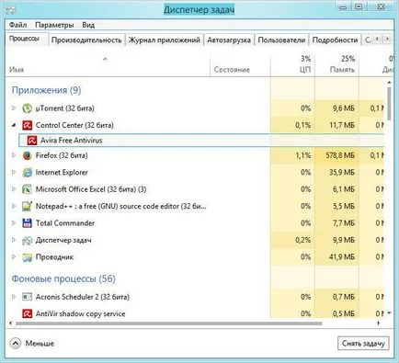Image resolution: width=399 pixels, height=363 pixels.
Task: Expand the Total Commander process group
Action: pyautogui.click(x=14, y=223)
